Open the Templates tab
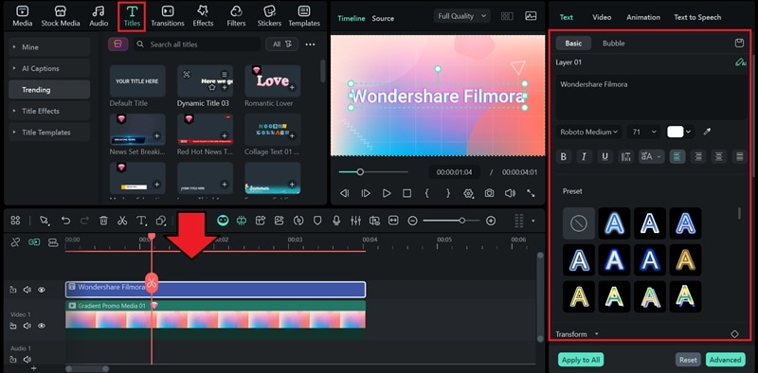This screenshot has height=373, width=758. point(304,16)
